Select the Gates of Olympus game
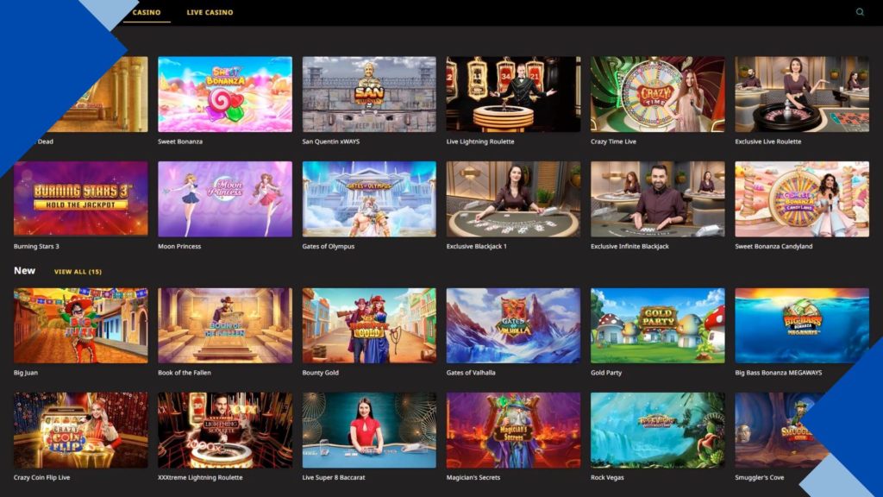Screen dimensions: 883x497 click(369, 199)
